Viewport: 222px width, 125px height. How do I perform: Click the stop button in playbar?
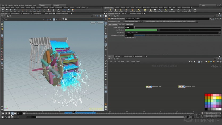click(x=9, y=113)
